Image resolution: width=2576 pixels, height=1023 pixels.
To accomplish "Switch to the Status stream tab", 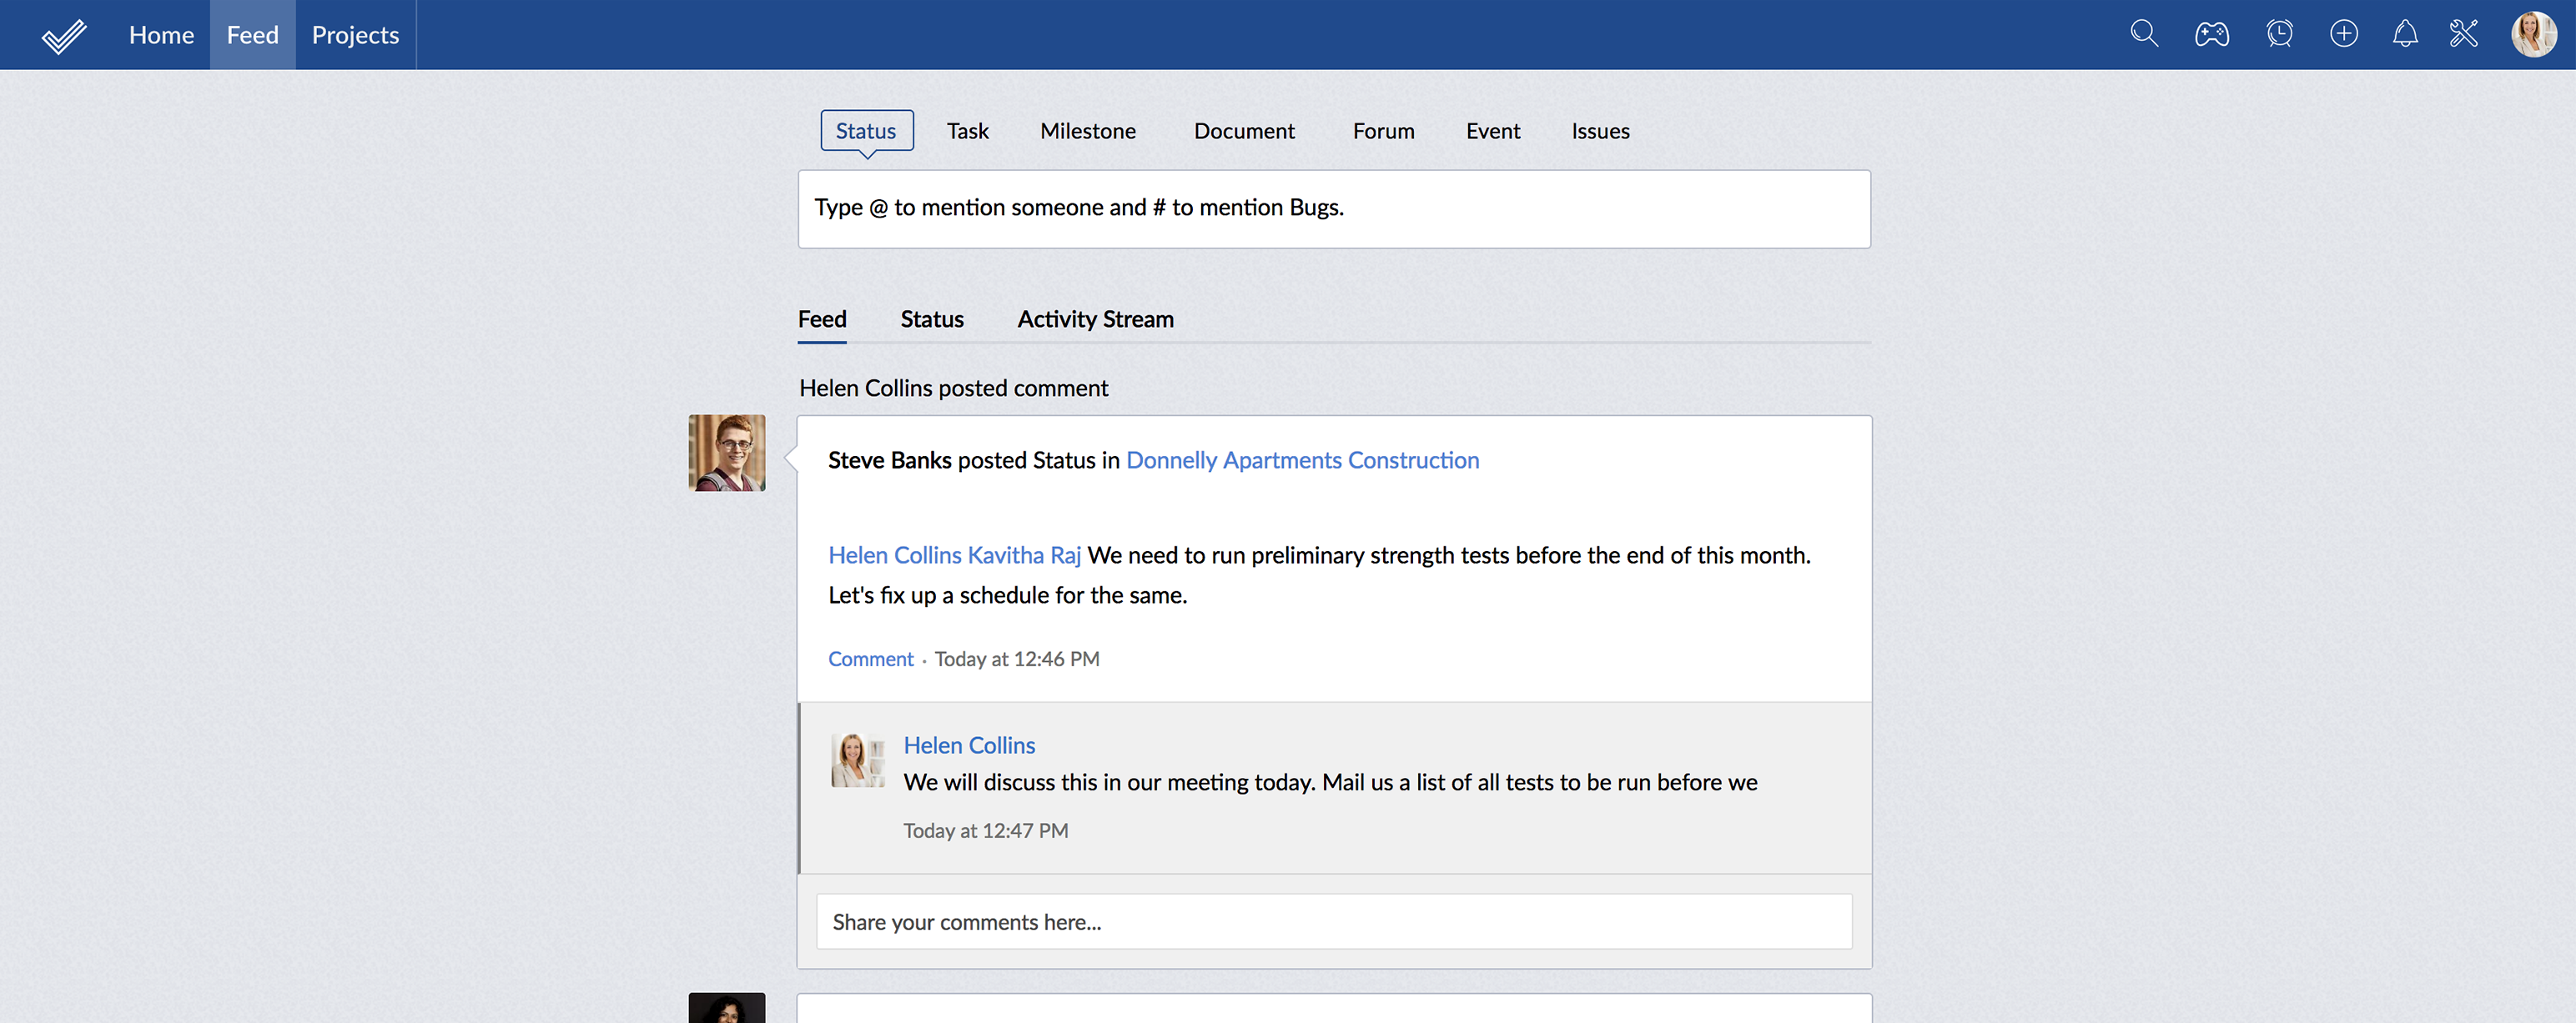I will [932, 318].
